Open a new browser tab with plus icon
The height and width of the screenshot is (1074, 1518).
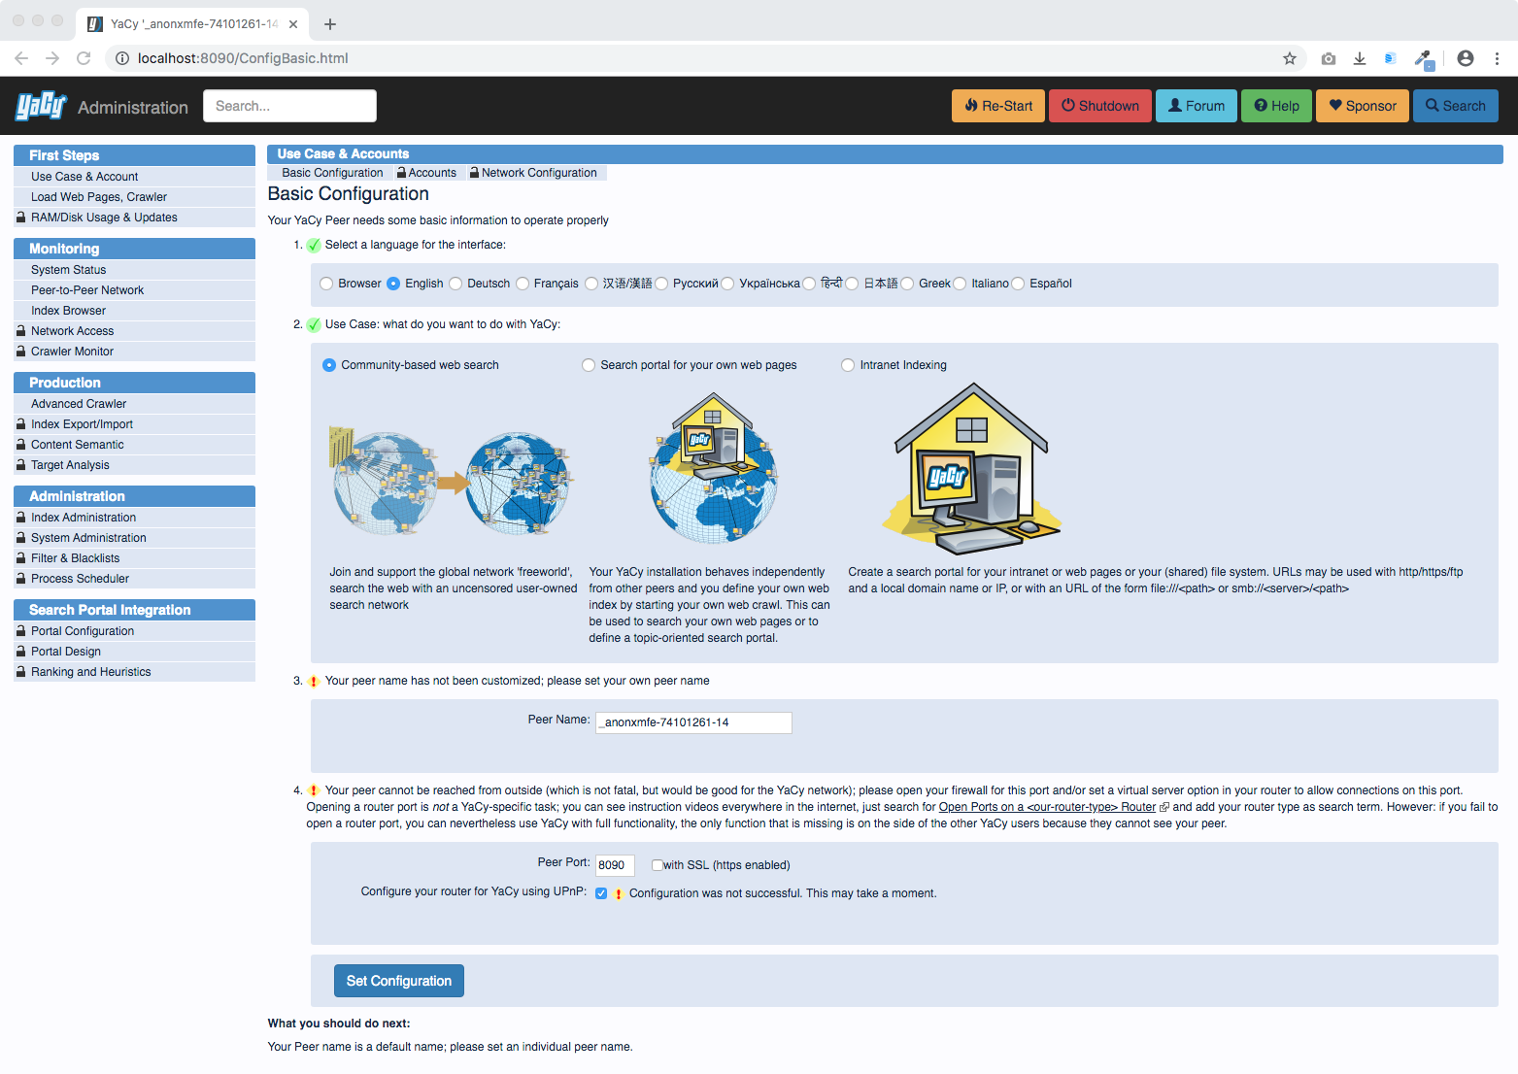pos(330,24)
